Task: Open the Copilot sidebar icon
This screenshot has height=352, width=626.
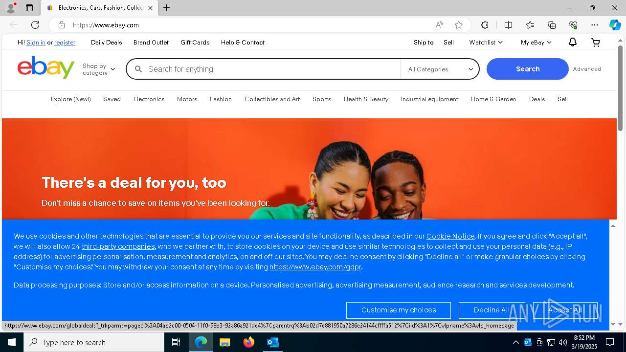Action: [615, 25]
